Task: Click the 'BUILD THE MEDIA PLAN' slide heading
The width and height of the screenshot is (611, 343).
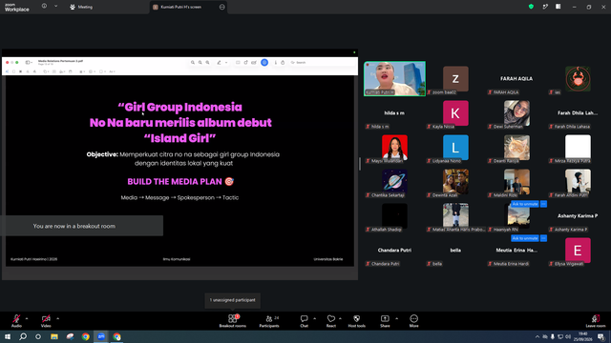Action: click(x=180, y=182)
